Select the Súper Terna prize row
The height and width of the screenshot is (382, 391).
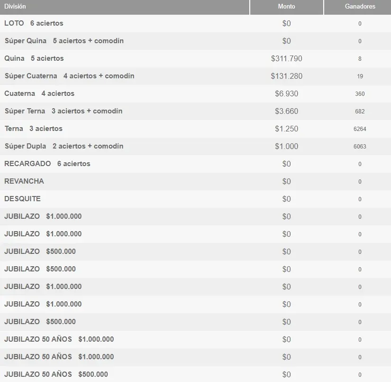pyautogui.click(x=62, y=111)
